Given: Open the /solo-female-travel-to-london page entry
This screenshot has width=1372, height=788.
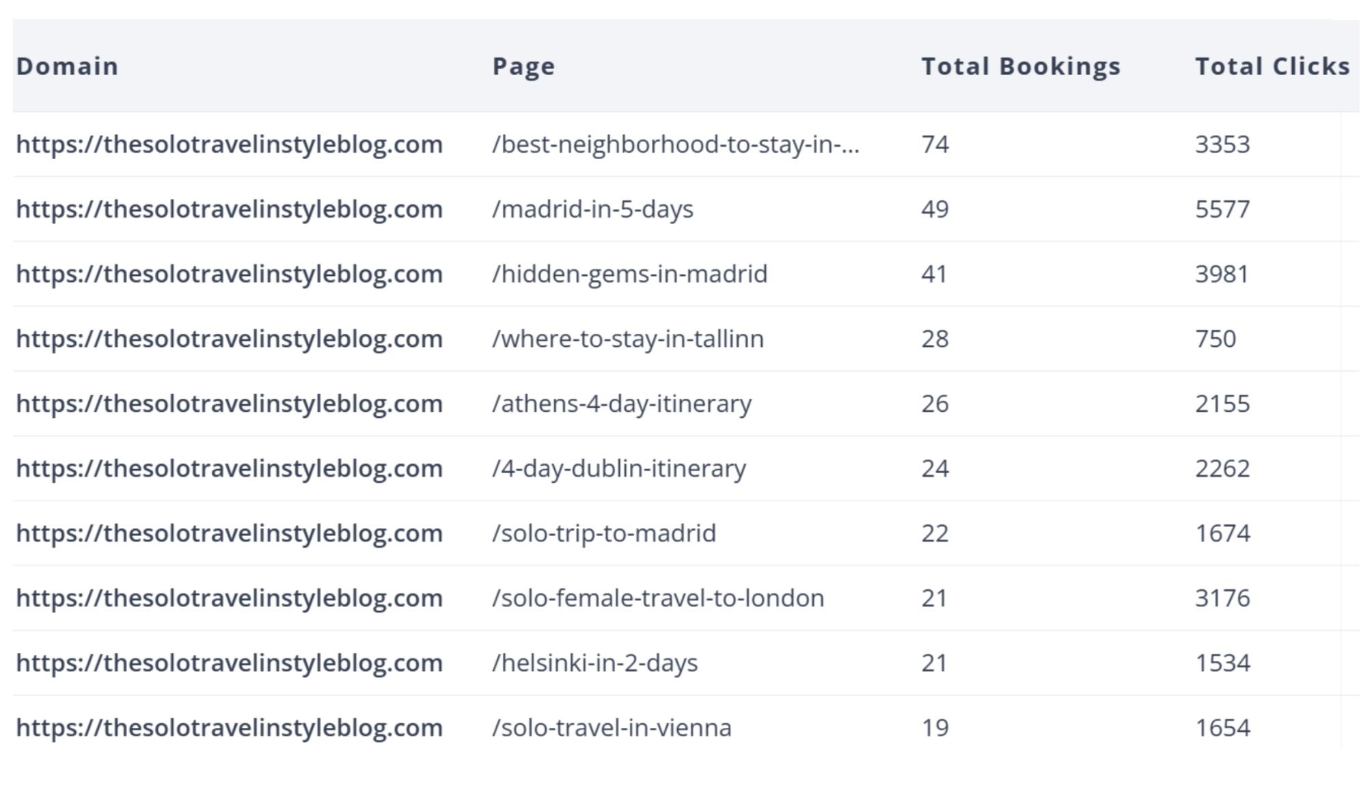Looking at the screenshot, I should 658,598.
